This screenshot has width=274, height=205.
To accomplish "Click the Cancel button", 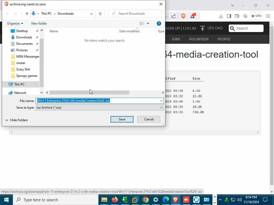I will (x=149, y=119).
